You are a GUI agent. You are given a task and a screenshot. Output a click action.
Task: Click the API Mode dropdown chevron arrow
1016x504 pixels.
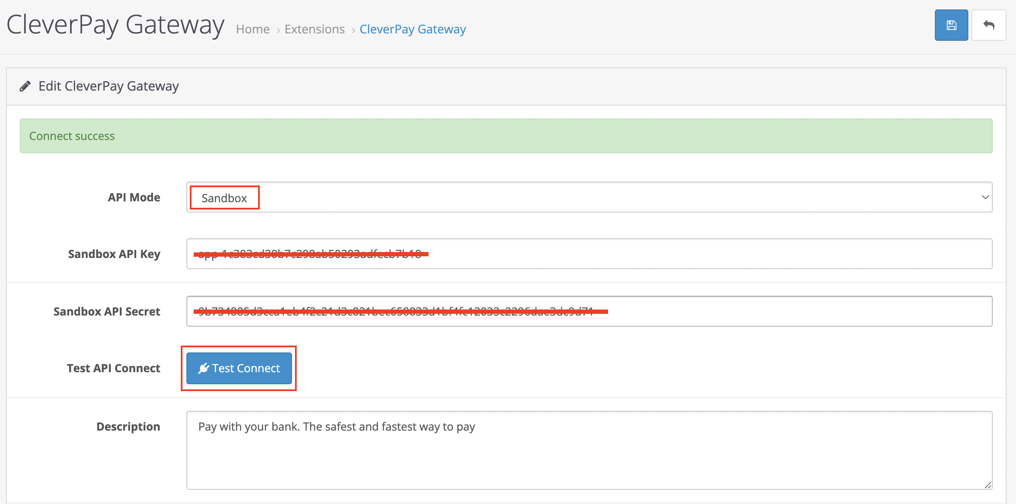pyautogui.click(x=985, y=197)
